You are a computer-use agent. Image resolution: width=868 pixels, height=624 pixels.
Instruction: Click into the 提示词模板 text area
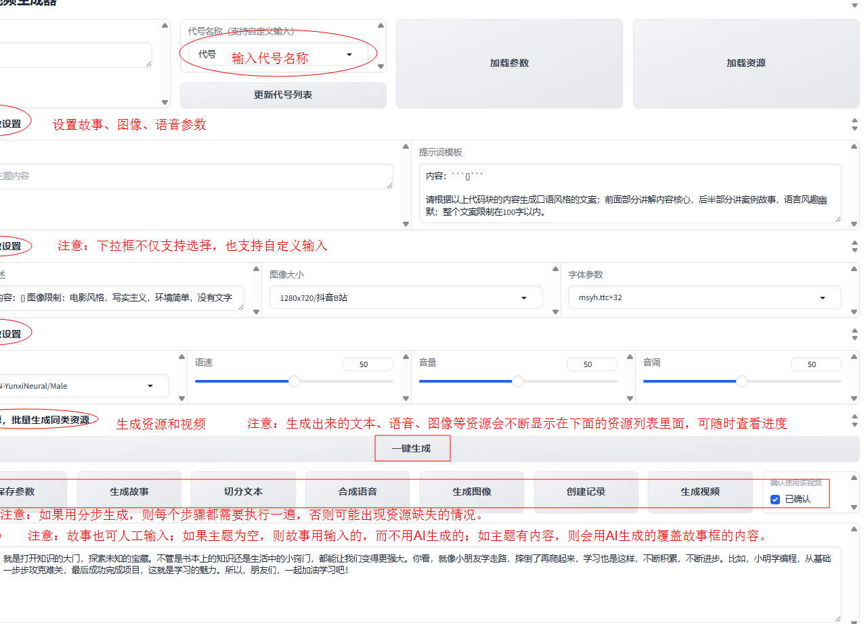(630, 193)
